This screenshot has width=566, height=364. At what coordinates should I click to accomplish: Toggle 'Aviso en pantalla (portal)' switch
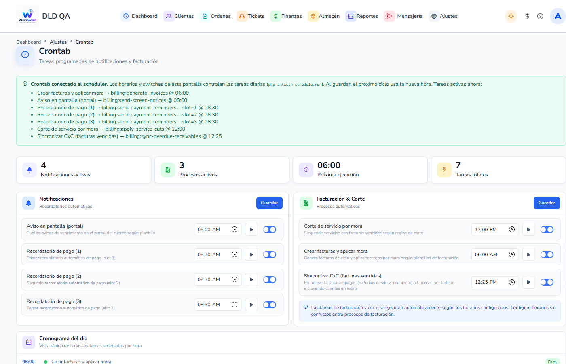click(270, 229)
